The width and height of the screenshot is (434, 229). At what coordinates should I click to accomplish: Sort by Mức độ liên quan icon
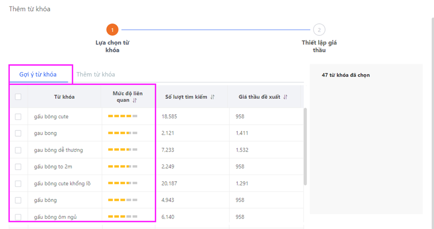135,100
